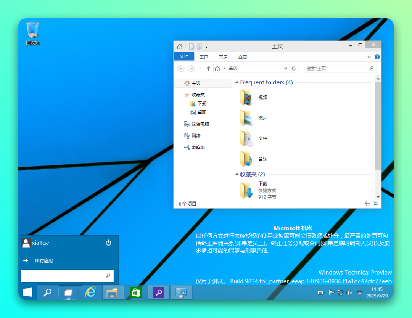
Task: Collapse the Frequent folders group
Action: 237,82
